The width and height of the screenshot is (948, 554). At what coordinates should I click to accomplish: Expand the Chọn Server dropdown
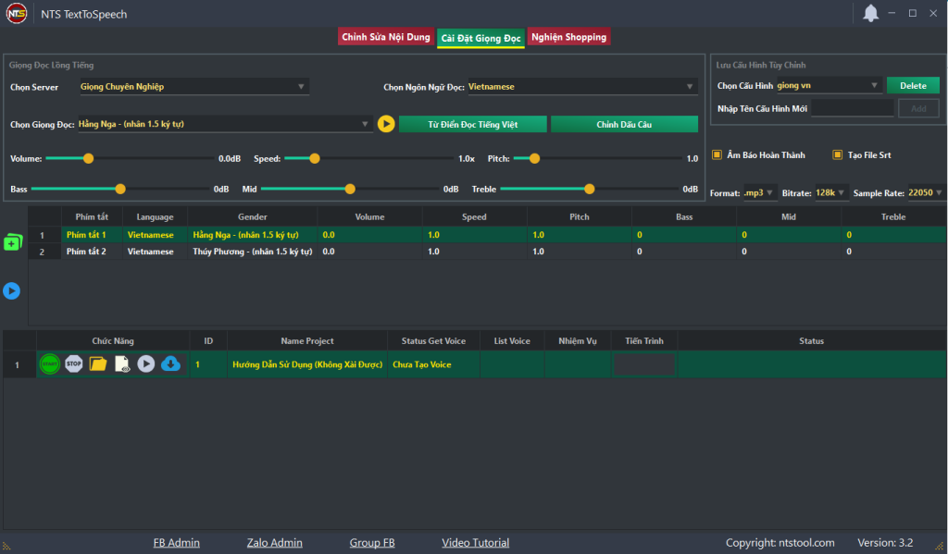[194, 87]
